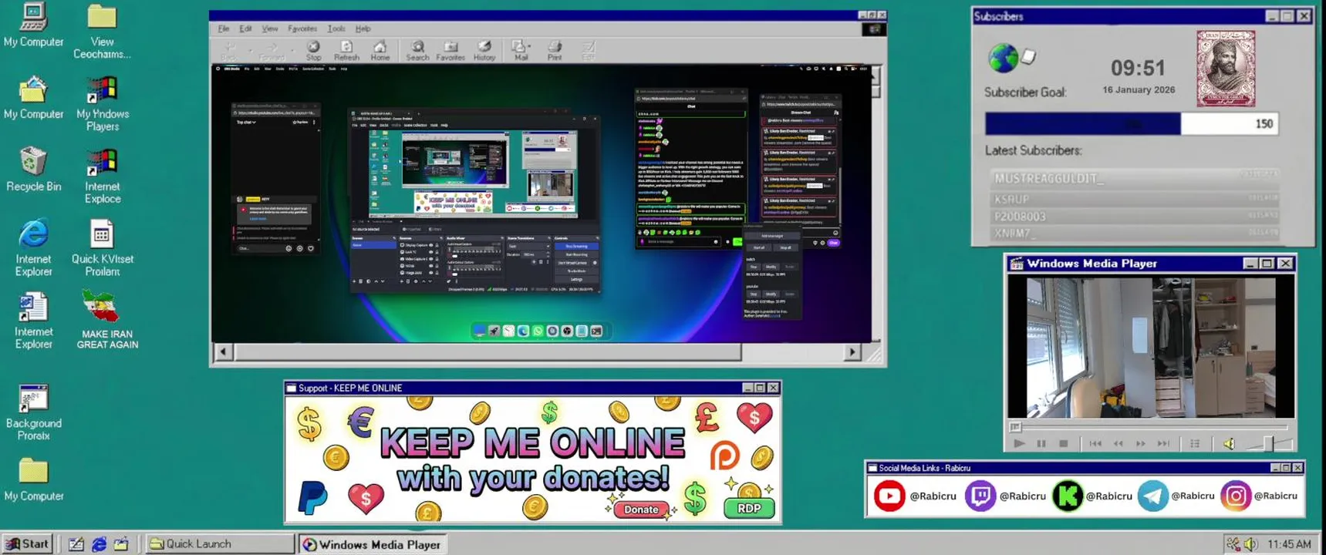The image size is (1326, 555).
Task: Click subscriber name MUSTREAGGULDIT_
Action: click(x=1048, y=178)
